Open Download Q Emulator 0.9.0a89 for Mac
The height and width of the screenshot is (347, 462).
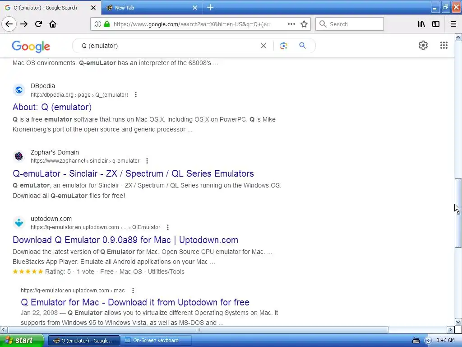click(125, 240)
